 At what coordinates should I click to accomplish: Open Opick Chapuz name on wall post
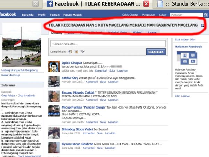click(72, 63)
